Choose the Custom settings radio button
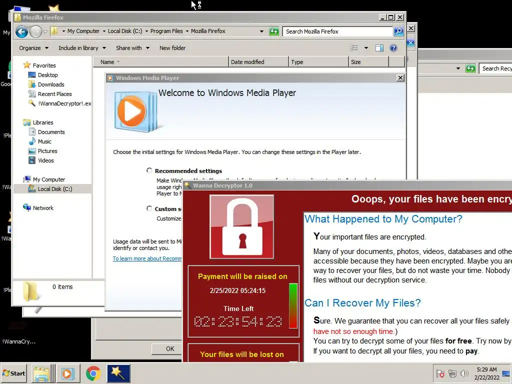Screen dimensions: 512x384 (149, 208)
